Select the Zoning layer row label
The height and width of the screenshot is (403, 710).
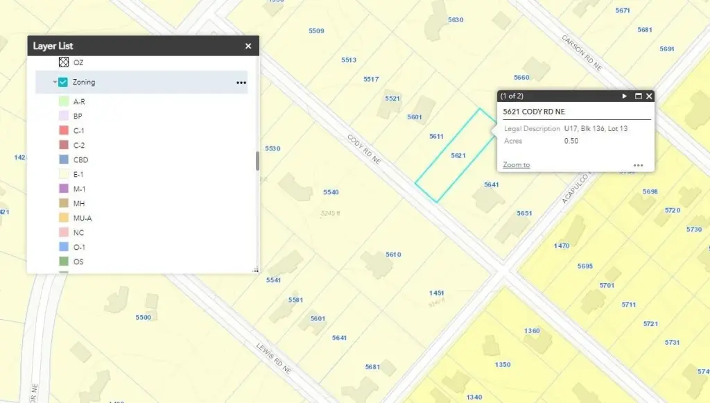pos(84,82)
